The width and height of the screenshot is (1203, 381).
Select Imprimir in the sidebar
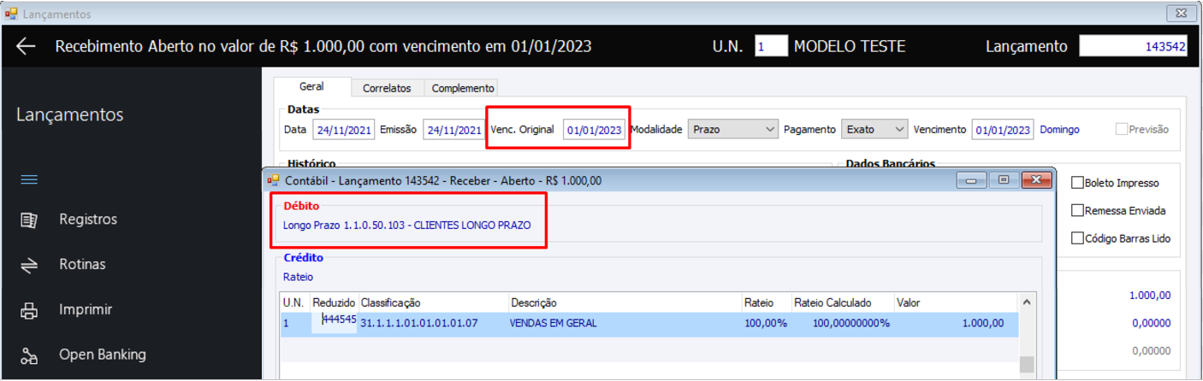coord(86,310)
